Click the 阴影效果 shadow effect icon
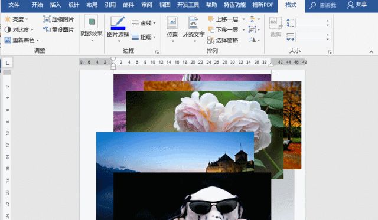 pos(92,21)
